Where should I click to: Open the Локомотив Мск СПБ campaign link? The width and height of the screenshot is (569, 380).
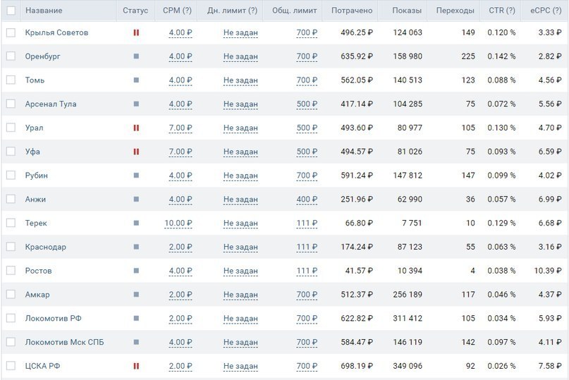point(64,342)
